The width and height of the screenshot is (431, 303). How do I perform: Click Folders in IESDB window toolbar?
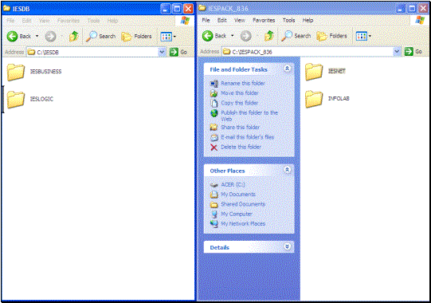click(x=136, y=37)
